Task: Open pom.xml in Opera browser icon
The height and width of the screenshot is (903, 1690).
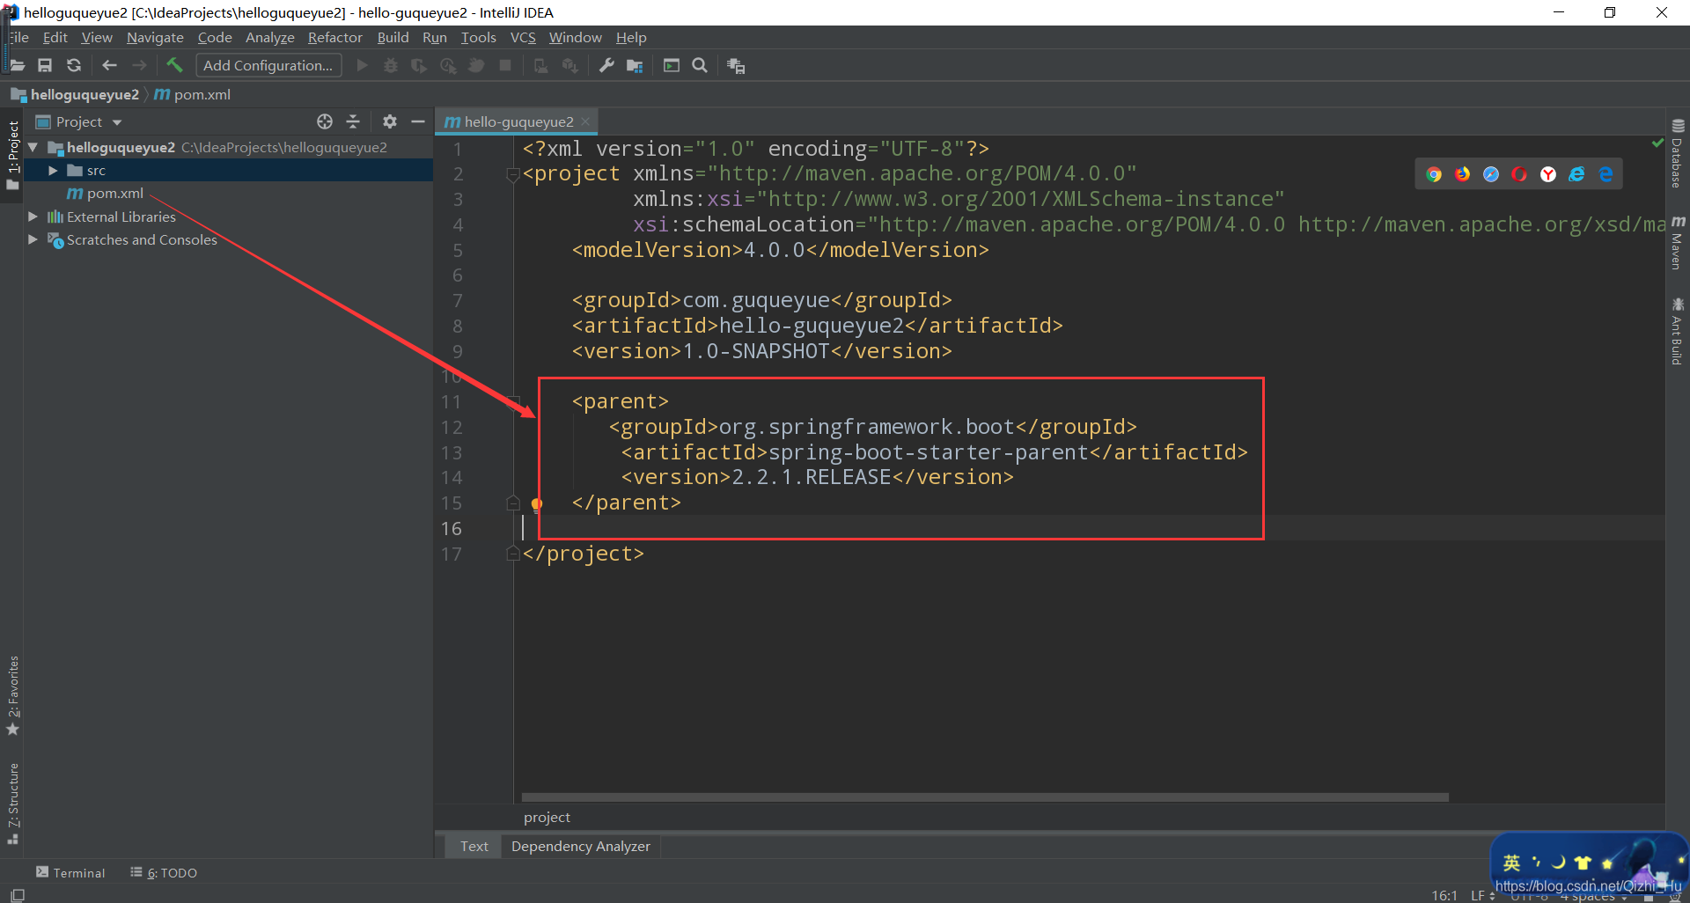Action: point(1519,174)
